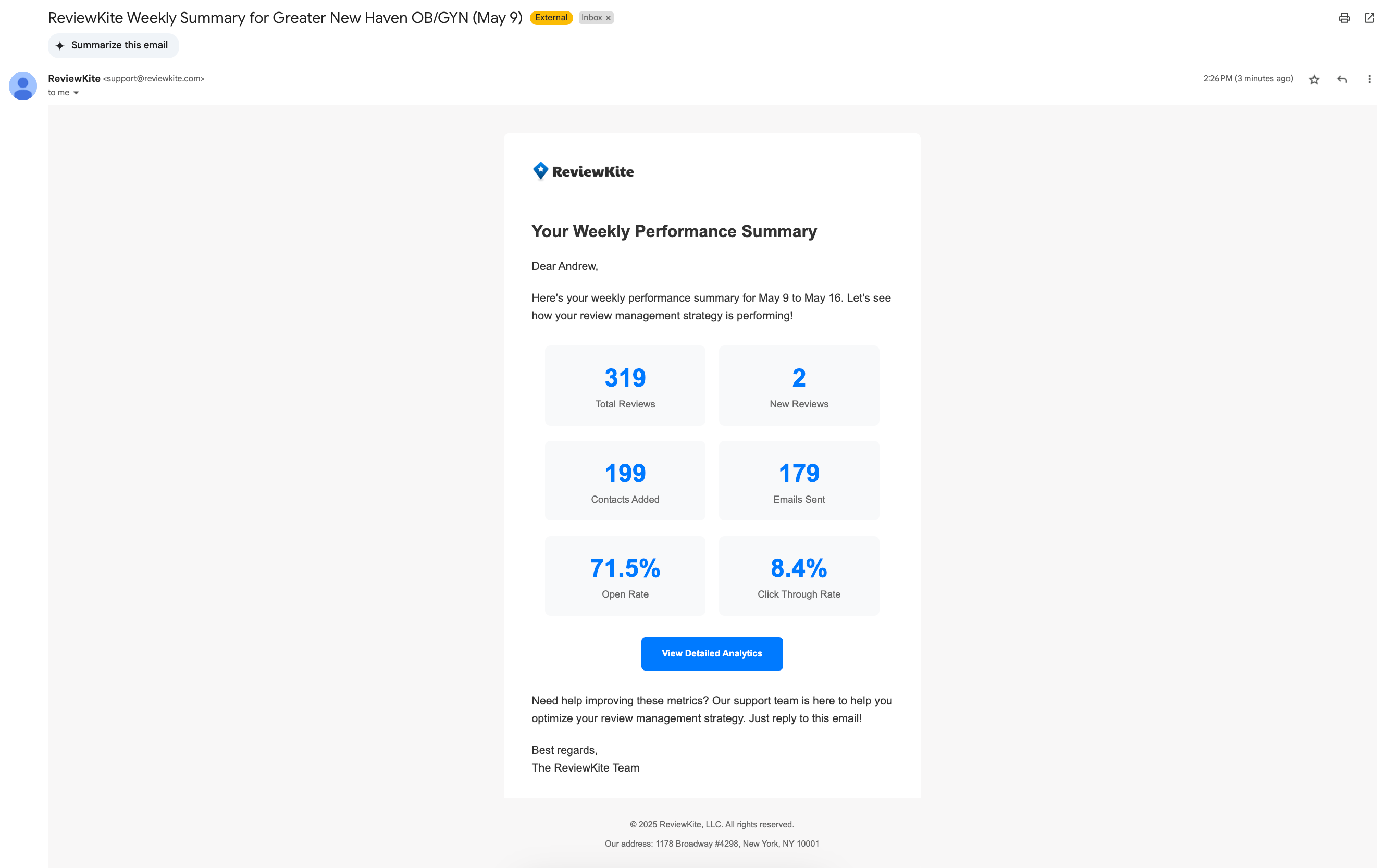Click the 1178 Broadway address line
The image size is (1387, 868).
coord(712,844)
